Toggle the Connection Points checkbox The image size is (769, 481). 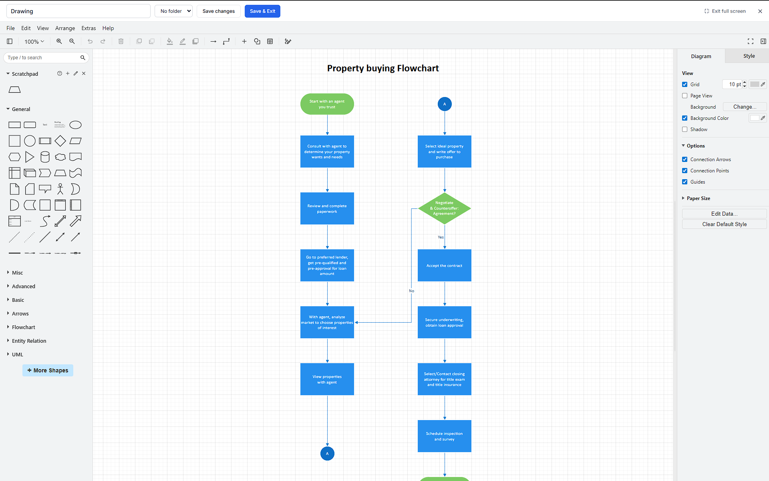pyautogui.click(x=685, y=170)
